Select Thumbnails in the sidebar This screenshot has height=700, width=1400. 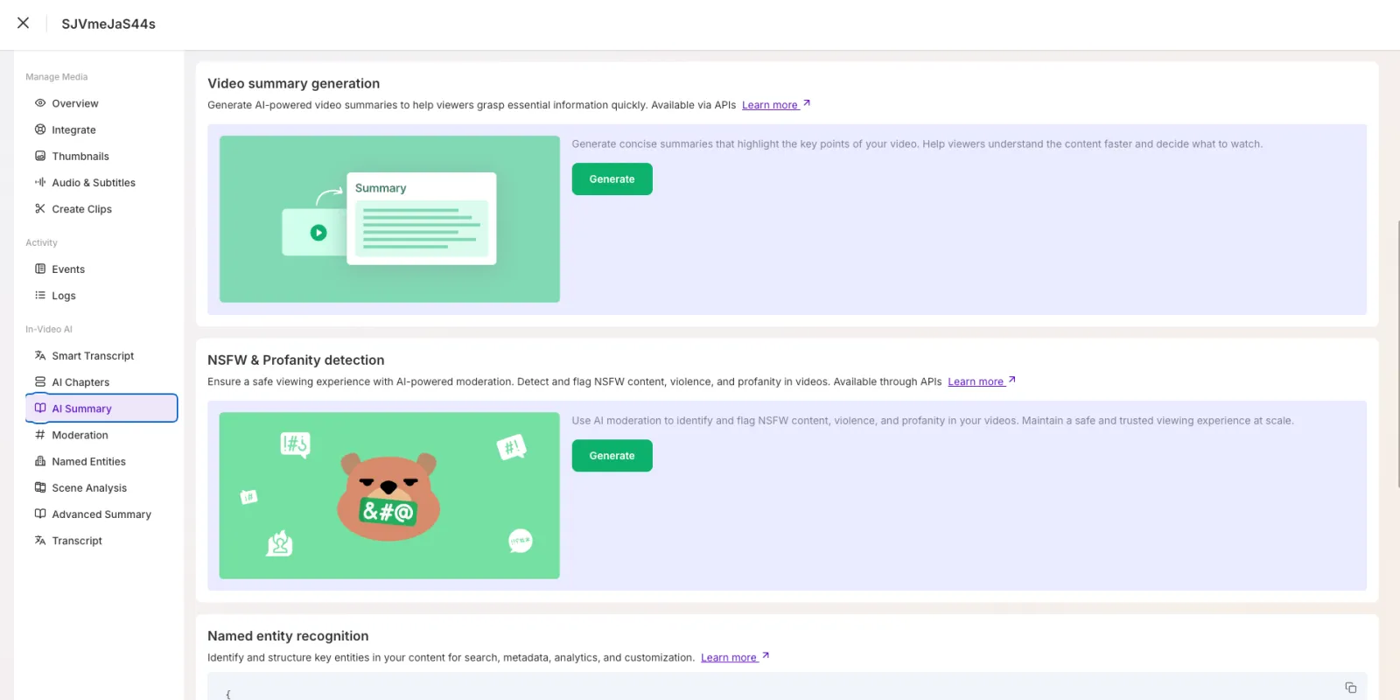(x=101, y=156)
